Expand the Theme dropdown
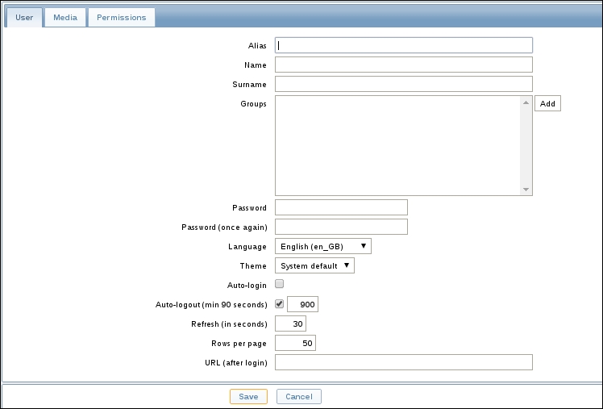 [314, 265]
